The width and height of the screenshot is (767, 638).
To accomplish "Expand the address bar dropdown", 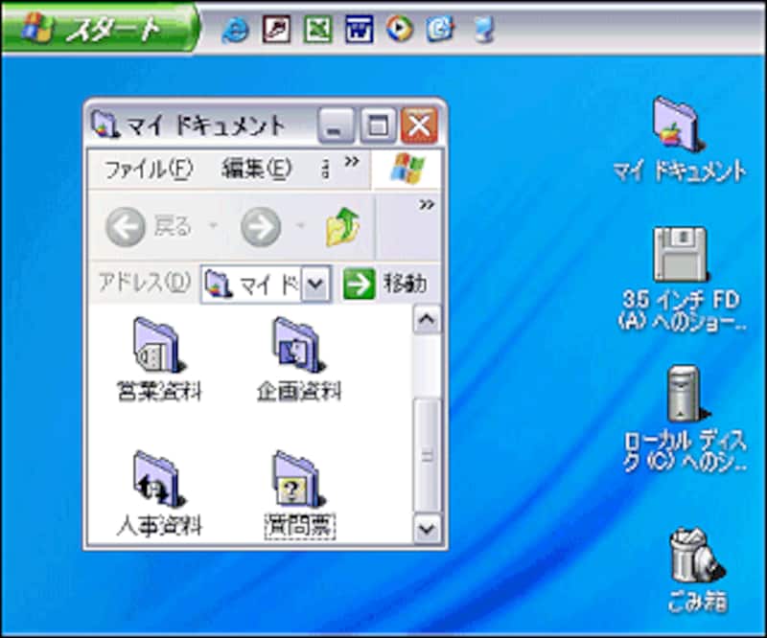I will (317, 284).
